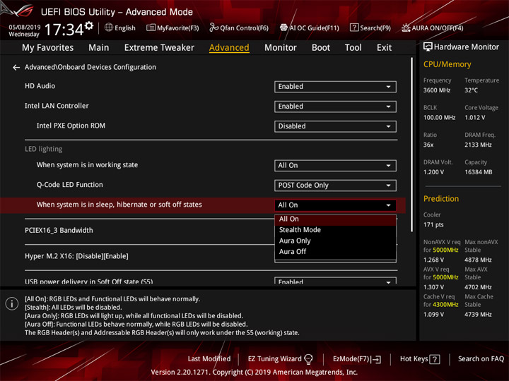Choose Aura Only from the list
The image size is (509, 381).
(335, 241)
